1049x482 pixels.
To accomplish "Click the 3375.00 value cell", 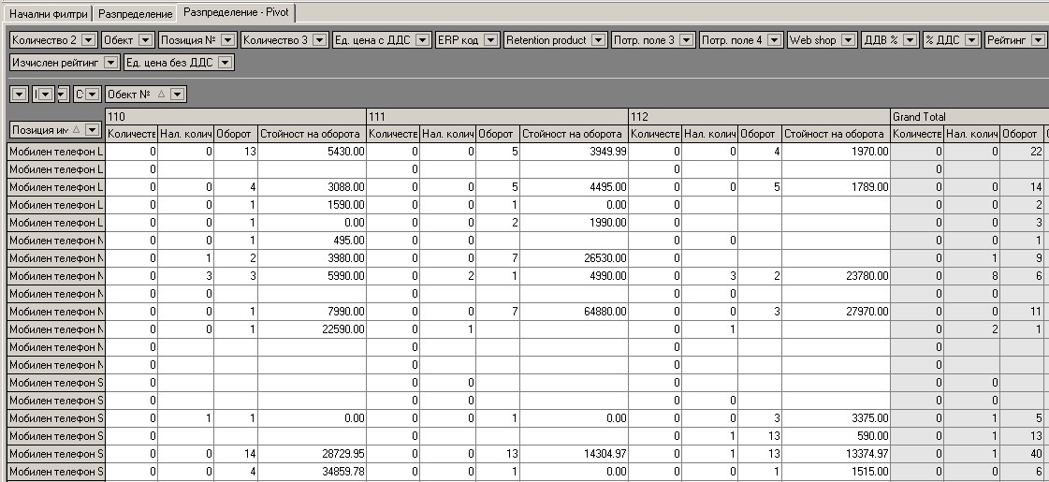I will [836, 418].
